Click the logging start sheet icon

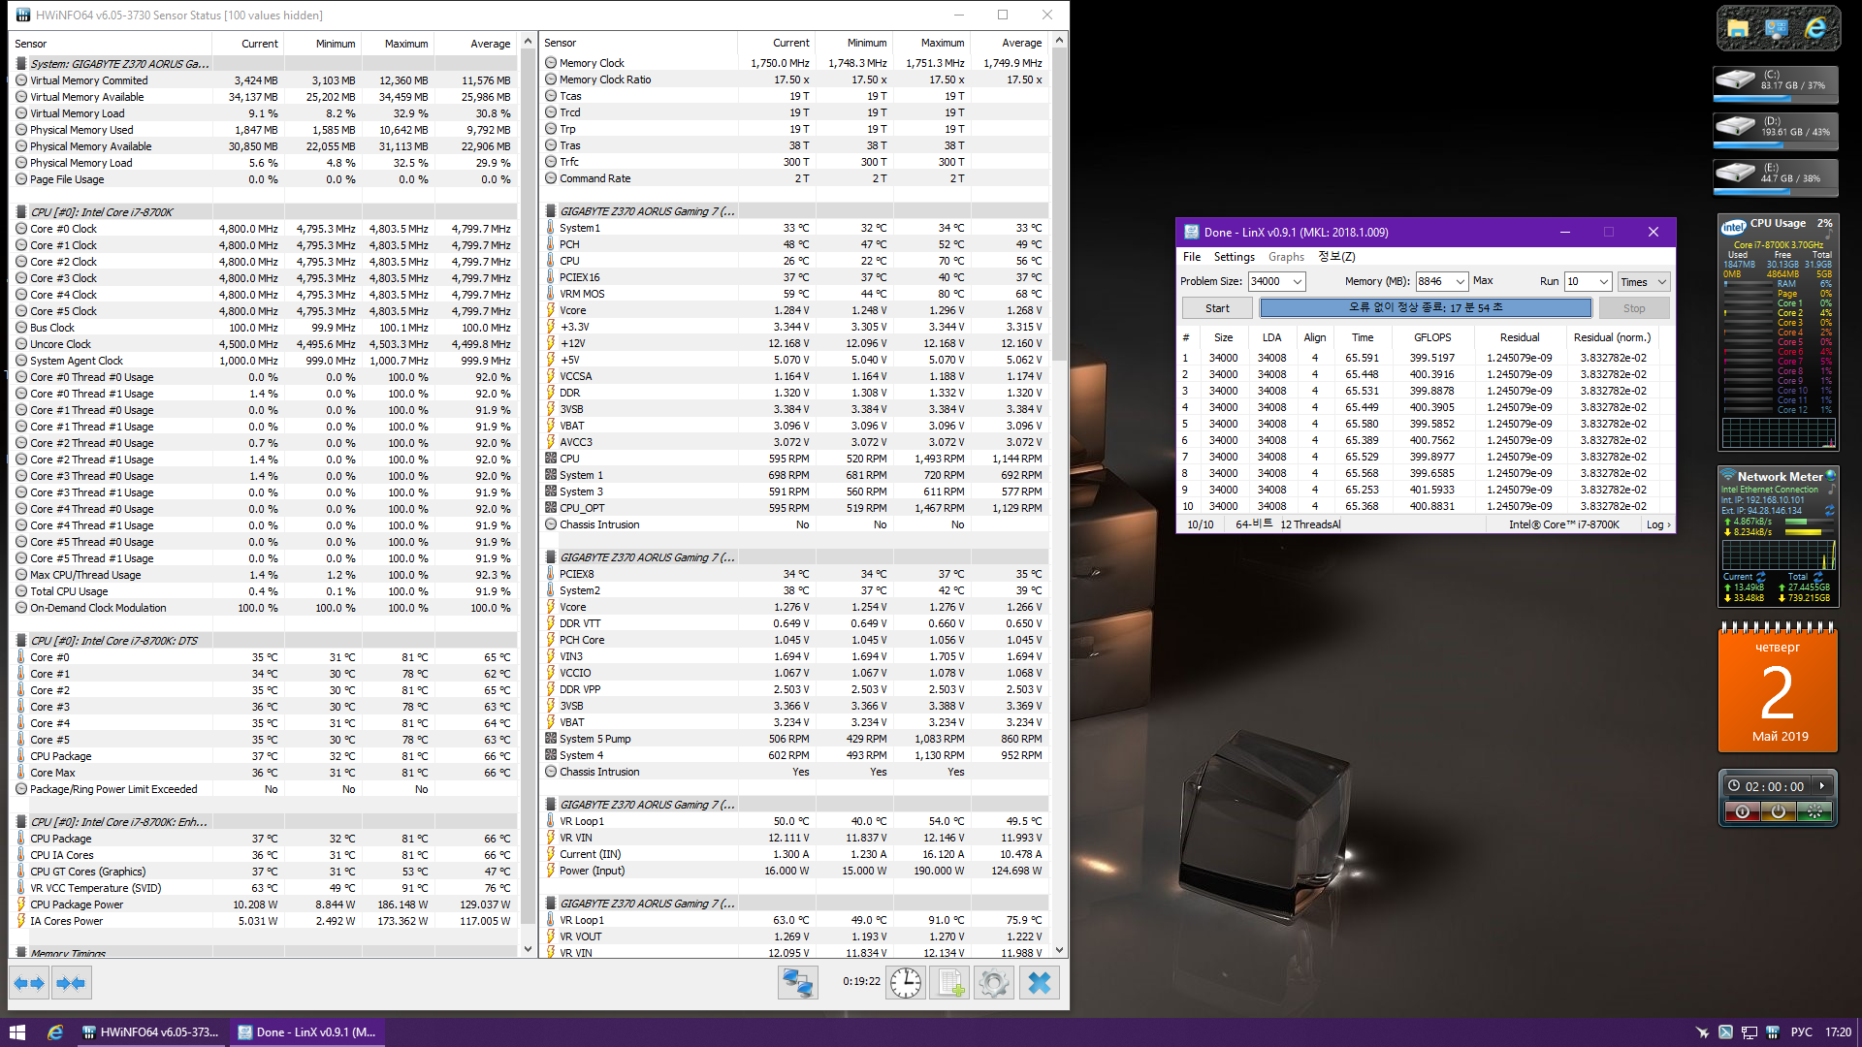coord(949,983)
